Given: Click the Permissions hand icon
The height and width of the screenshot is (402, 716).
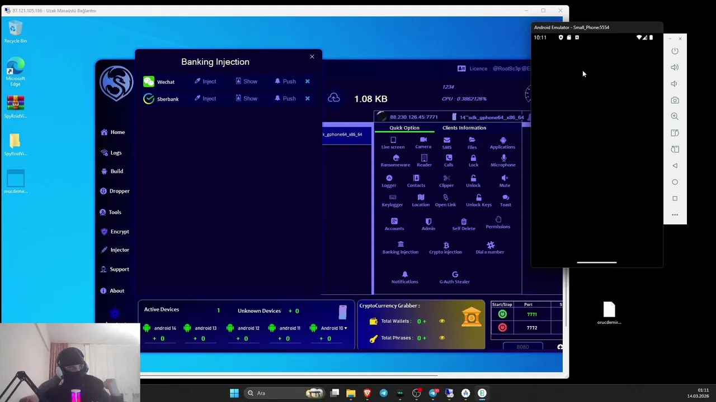Looking at the screenshot, I should [x=498, y=219].
